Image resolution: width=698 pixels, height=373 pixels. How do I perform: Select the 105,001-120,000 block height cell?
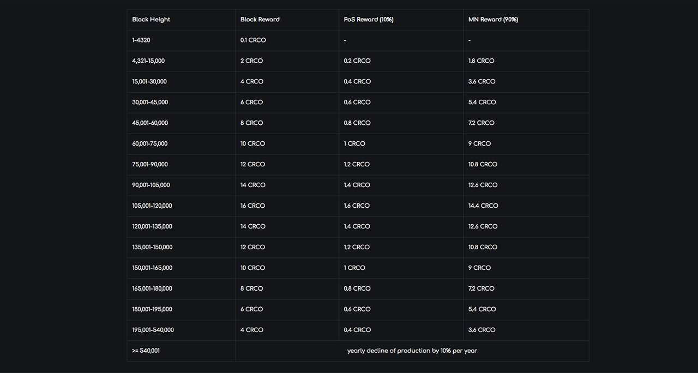(181, 206)
